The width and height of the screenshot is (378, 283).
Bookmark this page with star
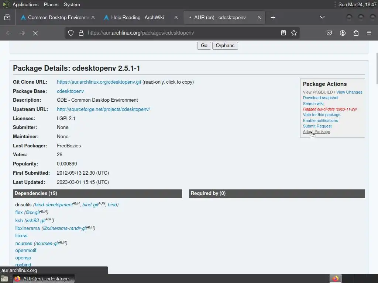pos(293,33)
